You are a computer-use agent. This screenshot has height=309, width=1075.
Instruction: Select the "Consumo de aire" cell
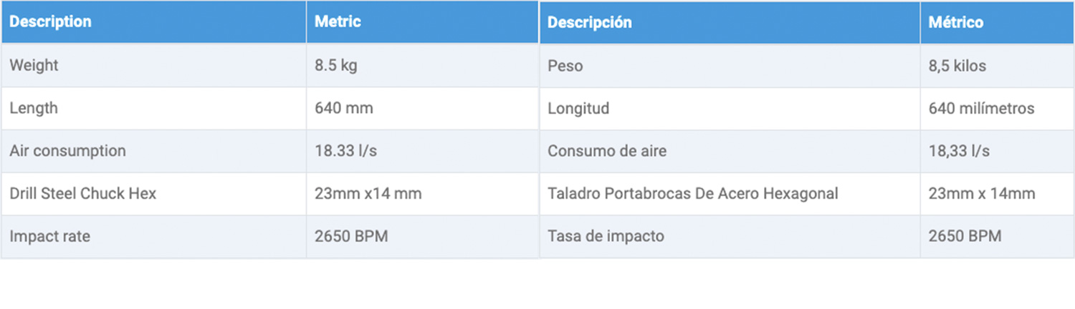pos(606,151)
